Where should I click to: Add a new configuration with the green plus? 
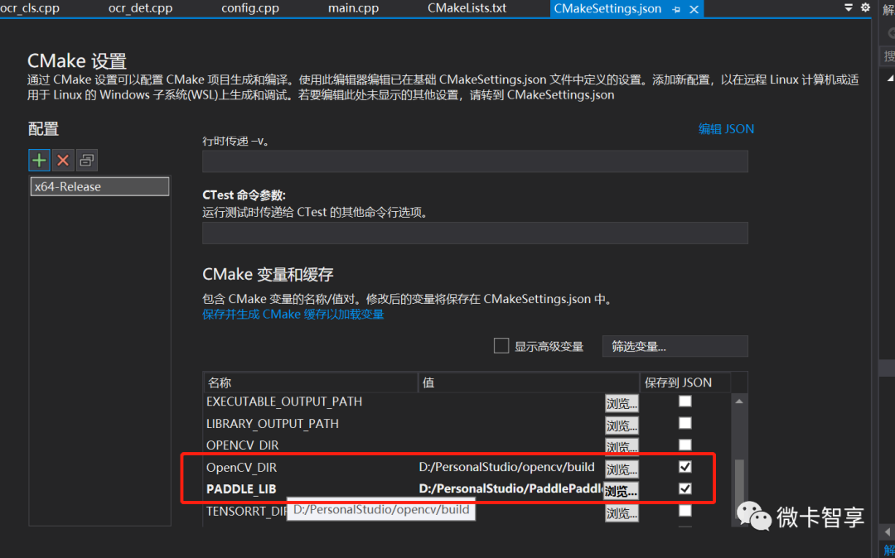click(39, 161)
